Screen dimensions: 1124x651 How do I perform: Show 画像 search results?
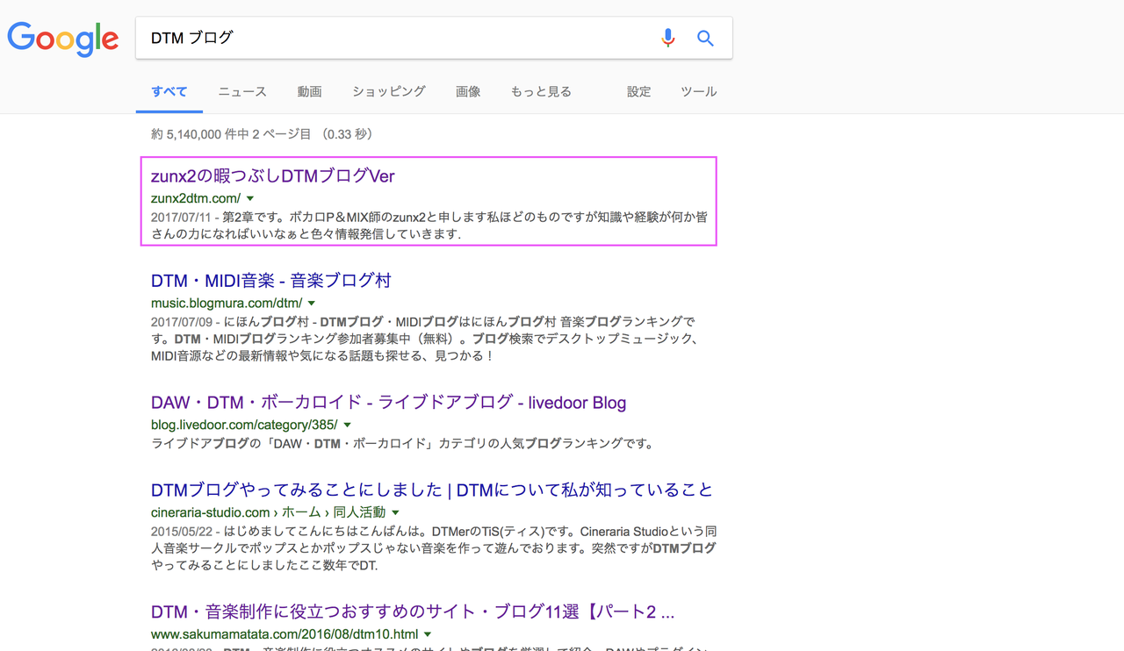pyautogui.click(x=468, y=91)
